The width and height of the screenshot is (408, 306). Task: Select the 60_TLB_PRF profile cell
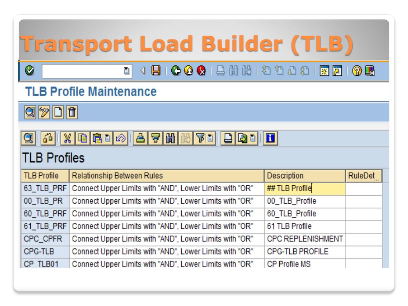click(45, 214)
